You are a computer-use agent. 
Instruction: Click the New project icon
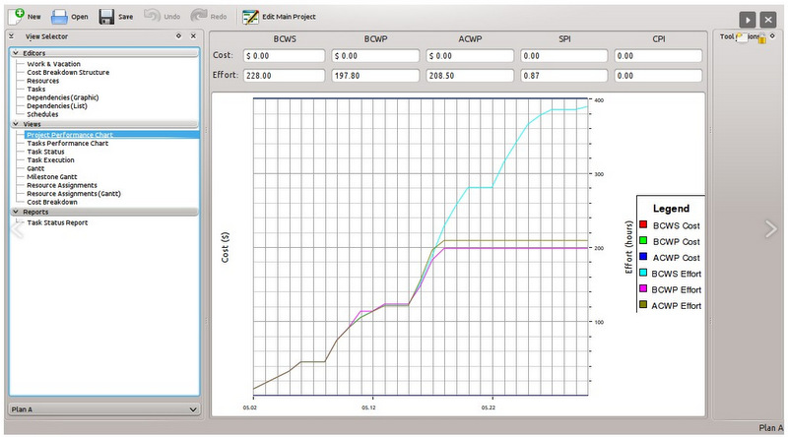(16, 17)
